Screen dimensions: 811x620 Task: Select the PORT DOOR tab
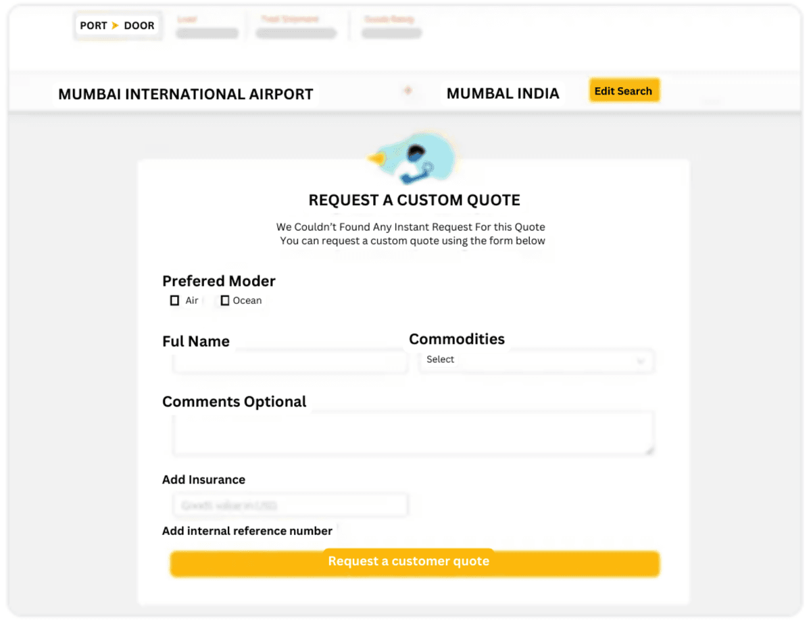pyautogui.click(x=118, y=26)
